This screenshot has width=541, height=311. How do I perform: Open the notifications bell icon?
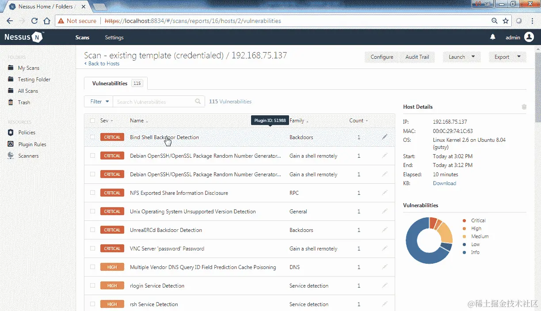(x=493, y=37)
